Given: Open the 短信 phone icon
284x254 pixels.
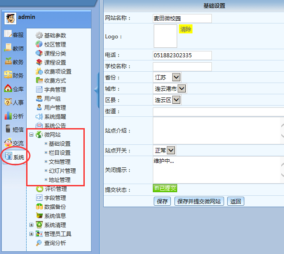Looking at the screenshot, I should [8, 129].
